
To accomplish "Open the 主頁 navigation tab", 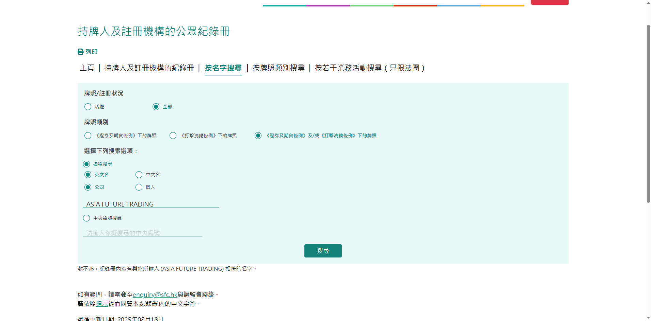I will [87, 68].
